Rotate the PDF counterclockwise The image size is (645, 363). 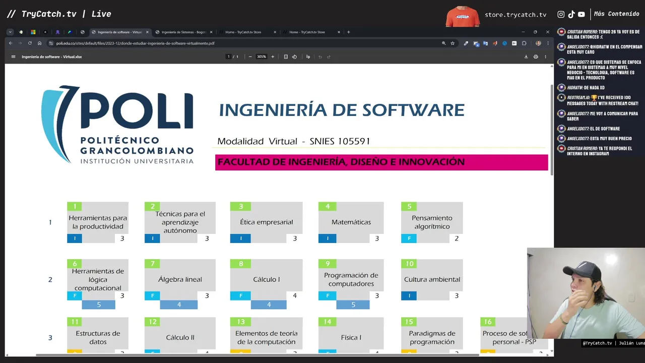coord(294,56)
